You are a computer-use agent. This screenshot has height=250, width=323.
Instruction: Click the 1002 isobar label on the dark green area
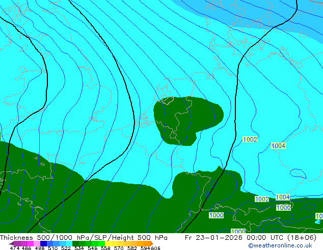(262, 199)
